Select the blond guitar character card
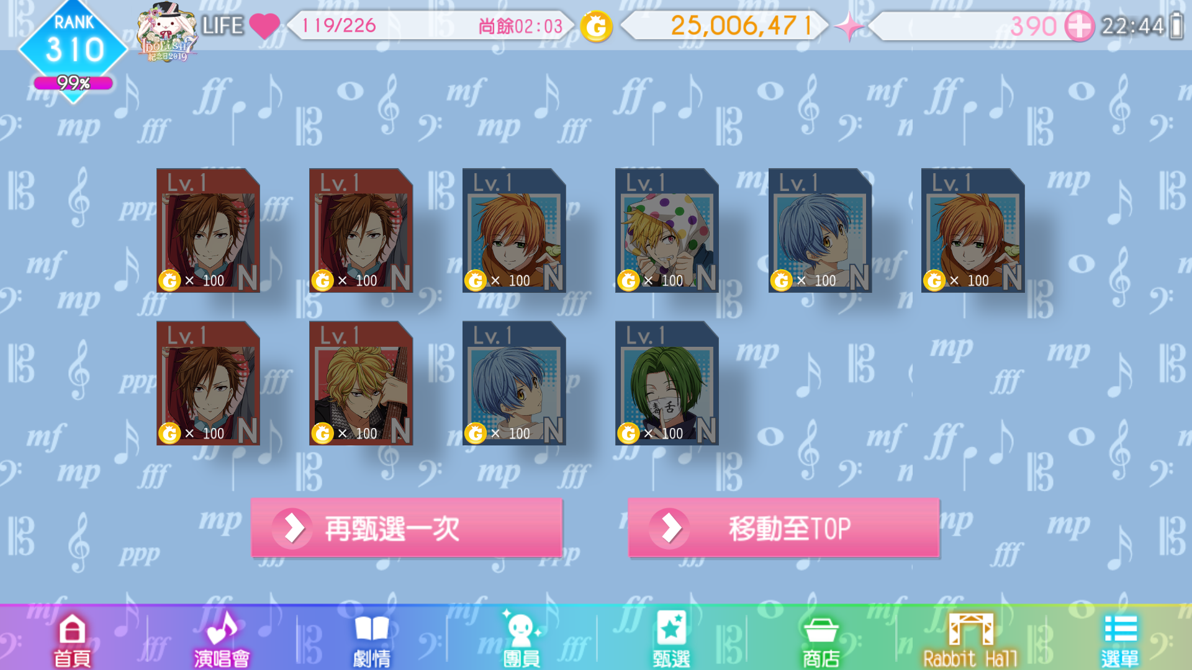 tap(361, 383)
